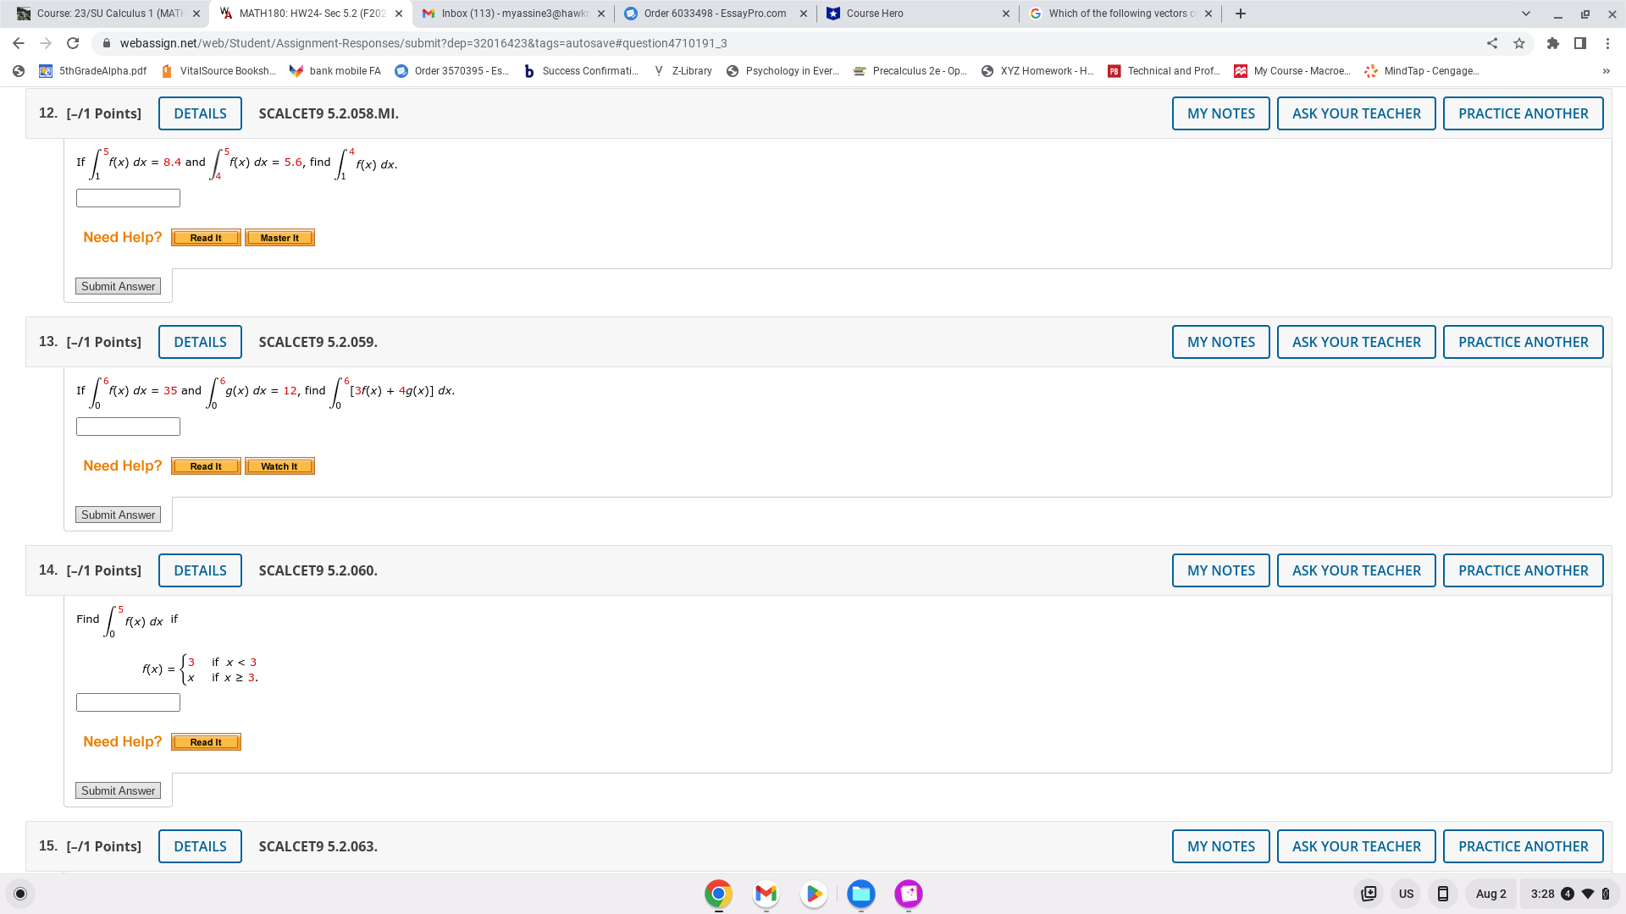Click Watch It for question 13

pos(279,466)
